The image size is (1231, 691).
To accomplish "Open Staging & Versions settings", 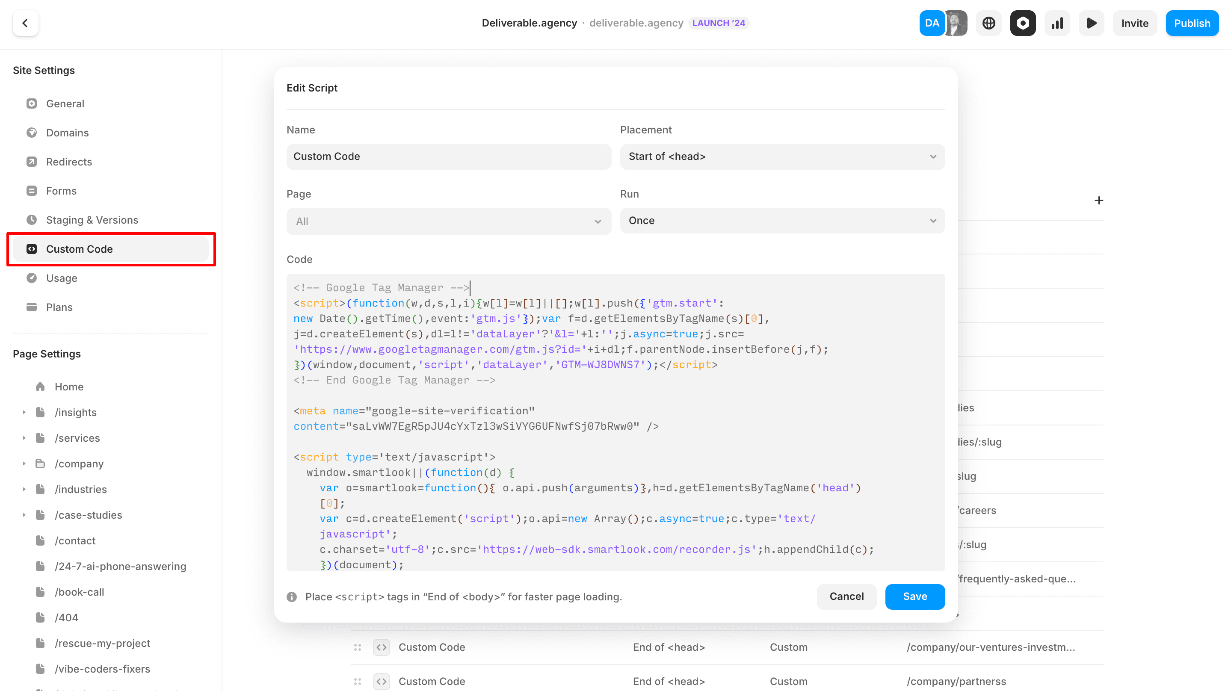I will (92, 220).
